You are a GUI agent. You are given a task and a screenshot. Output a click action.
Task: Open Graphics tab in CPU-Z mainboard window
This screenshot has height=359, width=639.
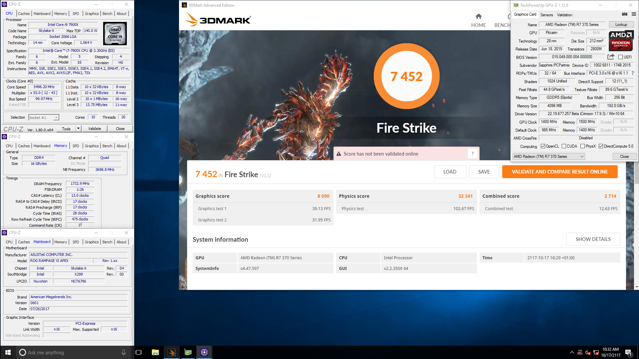pyautogui.click(x=92, y=242)
